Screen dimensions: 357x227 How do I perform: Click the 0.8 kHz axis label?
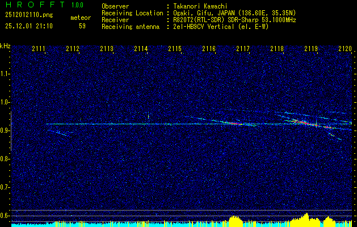click(5, 159)
